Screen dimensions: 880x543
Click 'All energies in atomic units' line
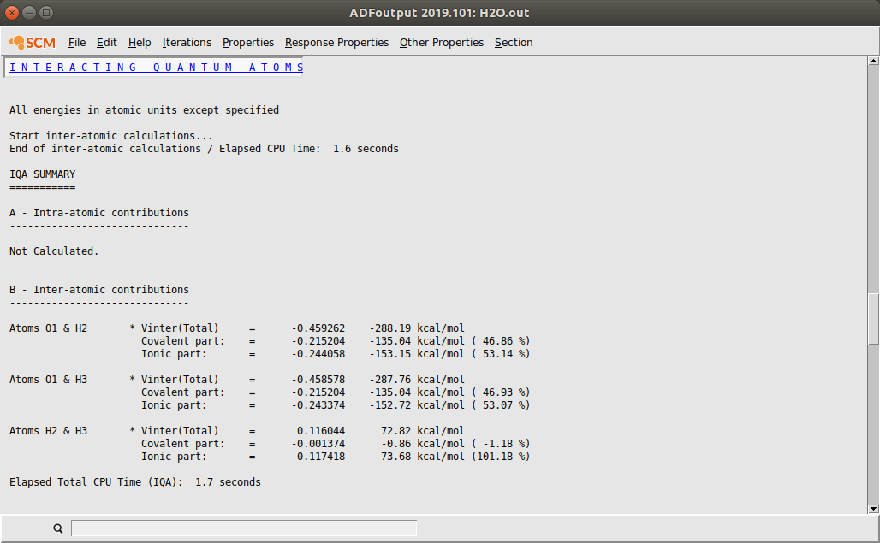click(144, 110)
